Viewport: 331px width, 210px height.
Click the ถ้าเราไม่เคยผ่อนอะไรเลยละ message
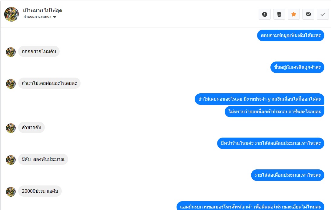[49, 83]
